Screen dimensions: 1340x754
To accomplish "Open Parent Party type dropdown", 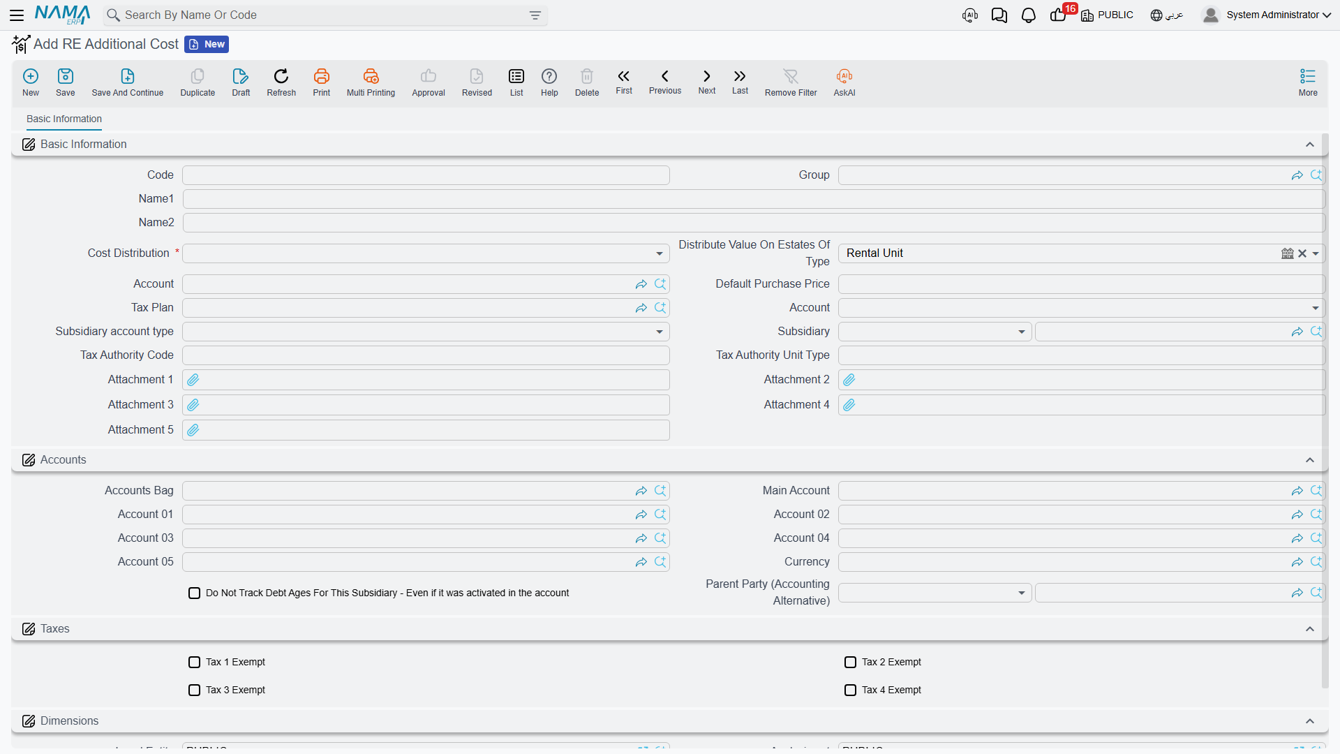I will (1022, 593).
